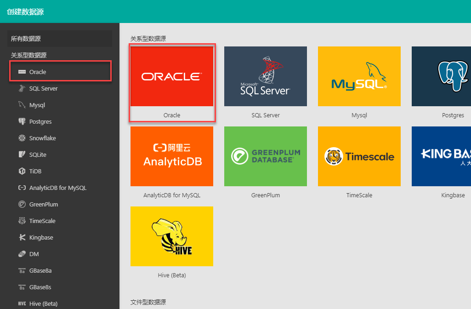This screenshot has height=309, width=471.
Task: Click the TiDB sidebar icon
Action: click(x=22, y=171)
